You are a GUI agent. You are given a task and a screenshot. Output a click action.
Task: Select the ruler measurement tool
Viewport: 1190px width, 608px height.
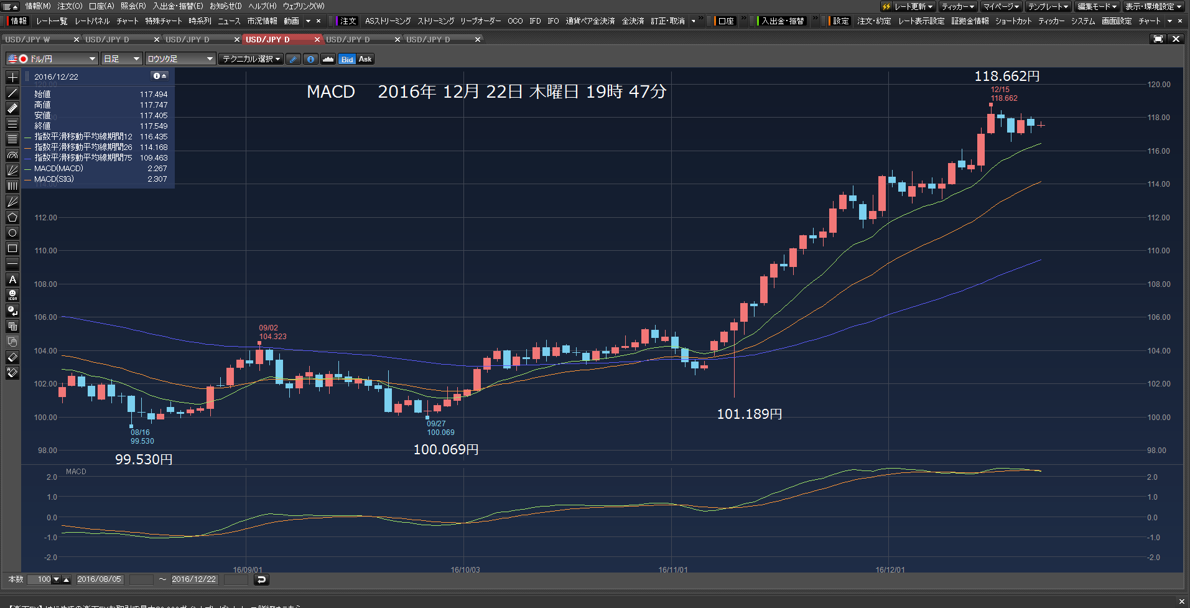coord(12,108)
